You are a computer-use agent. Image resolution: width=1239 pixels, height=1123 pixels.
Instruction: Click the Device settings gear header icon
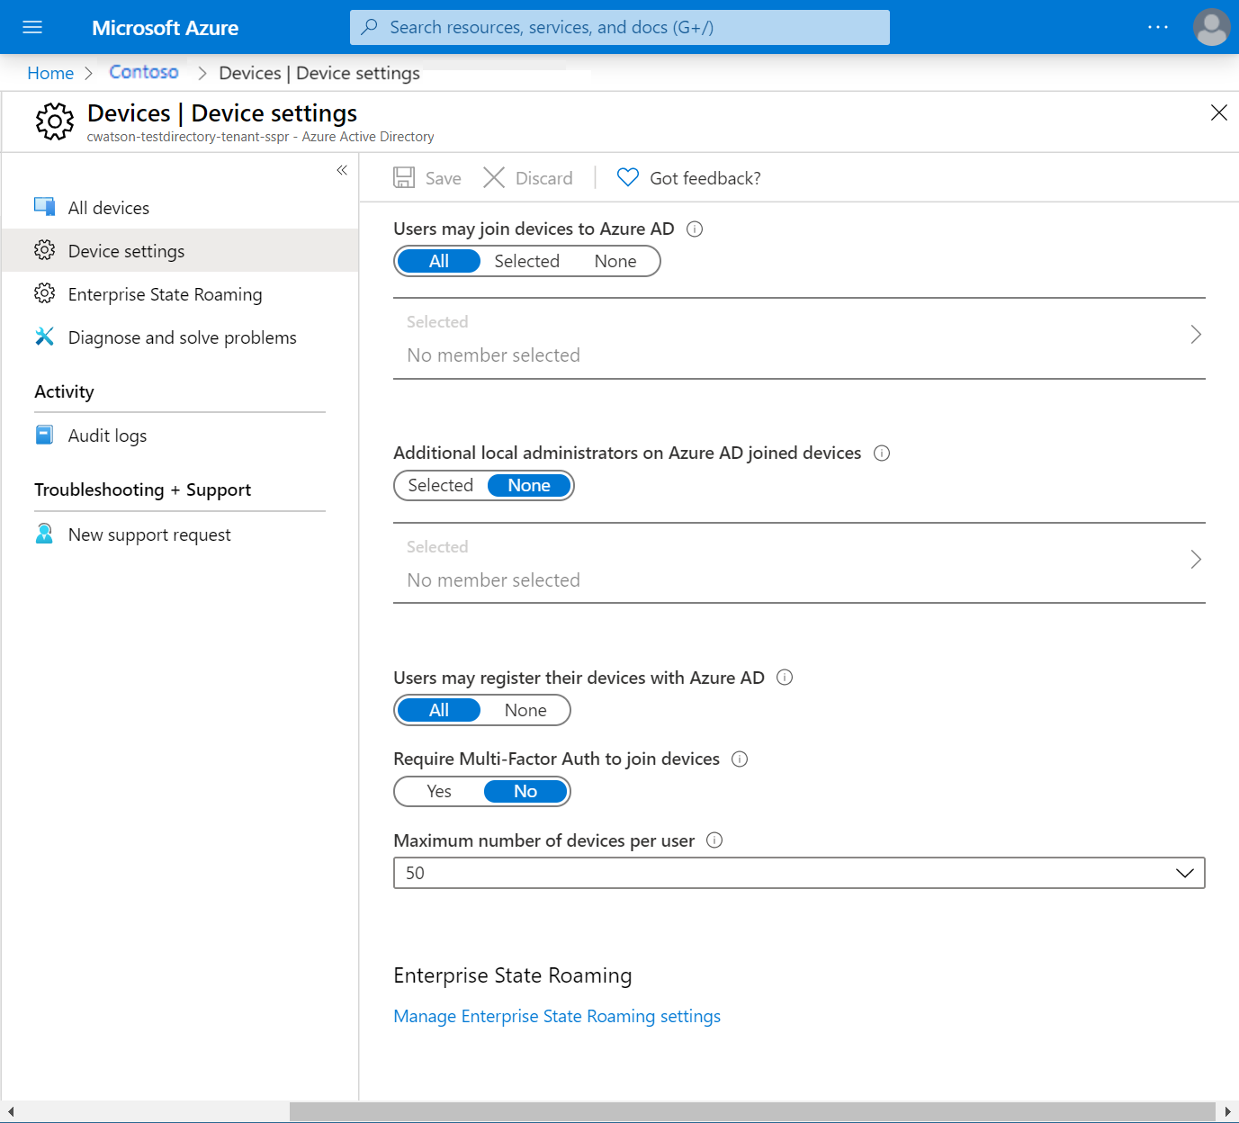pos(55,121)
